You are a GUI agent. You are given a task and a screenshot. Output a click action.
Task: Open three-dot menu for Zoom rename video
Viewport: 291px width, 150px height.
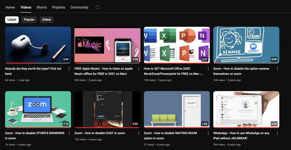point(277,69)
